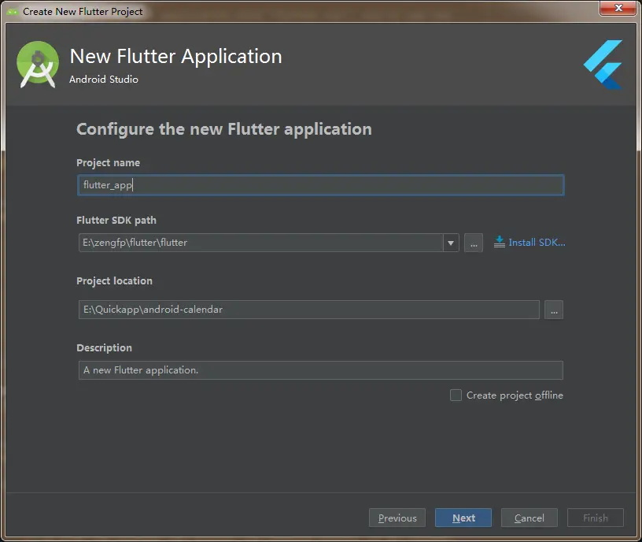
Task: Cancel the new Flutter project dialog
Action: pyautogui.click(x=529, y=518)
